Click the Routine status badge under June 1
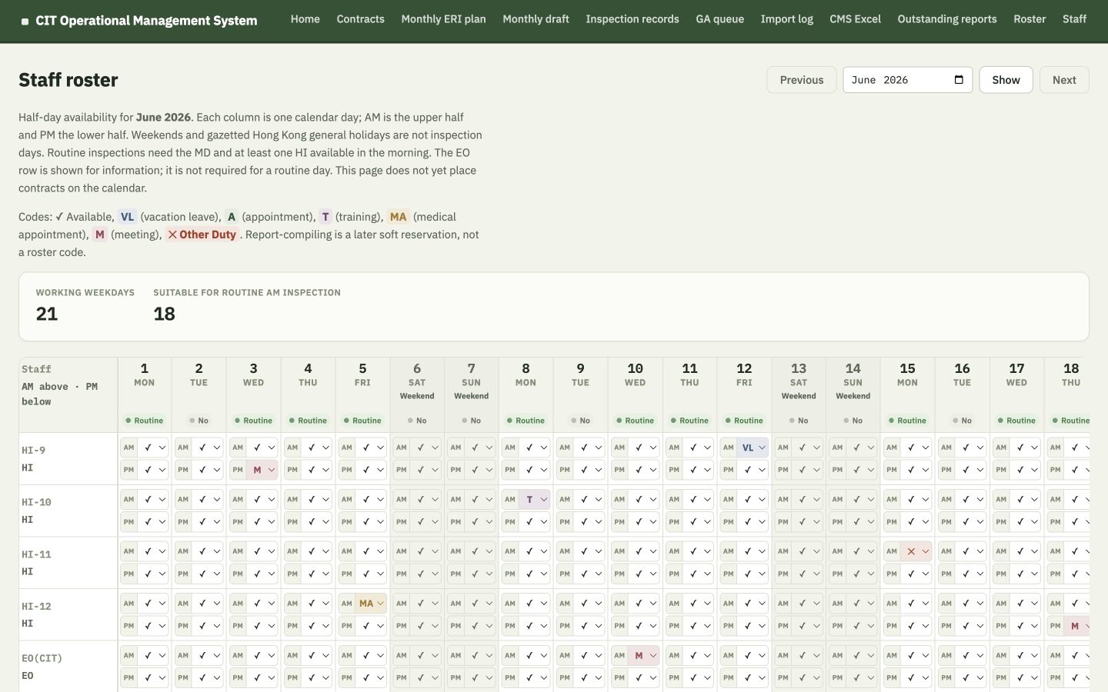This screenshot has height=692, width=1108. (144, 421)
